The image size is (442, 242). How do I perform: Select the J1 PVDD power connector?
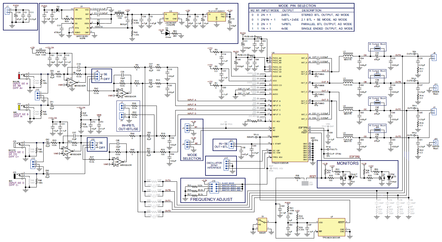[8, 12]
